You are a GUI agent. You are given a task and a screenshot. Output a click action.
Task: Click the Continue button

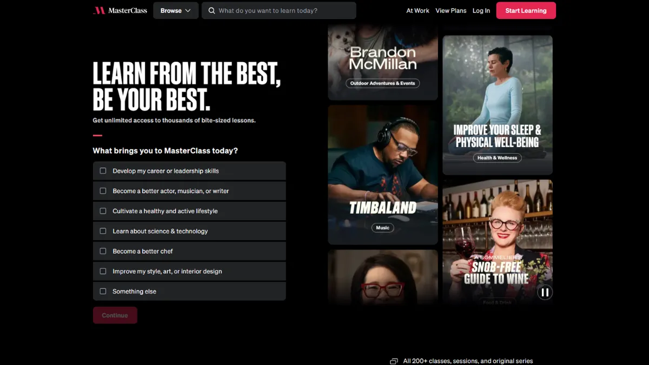[x=115, y=315]
